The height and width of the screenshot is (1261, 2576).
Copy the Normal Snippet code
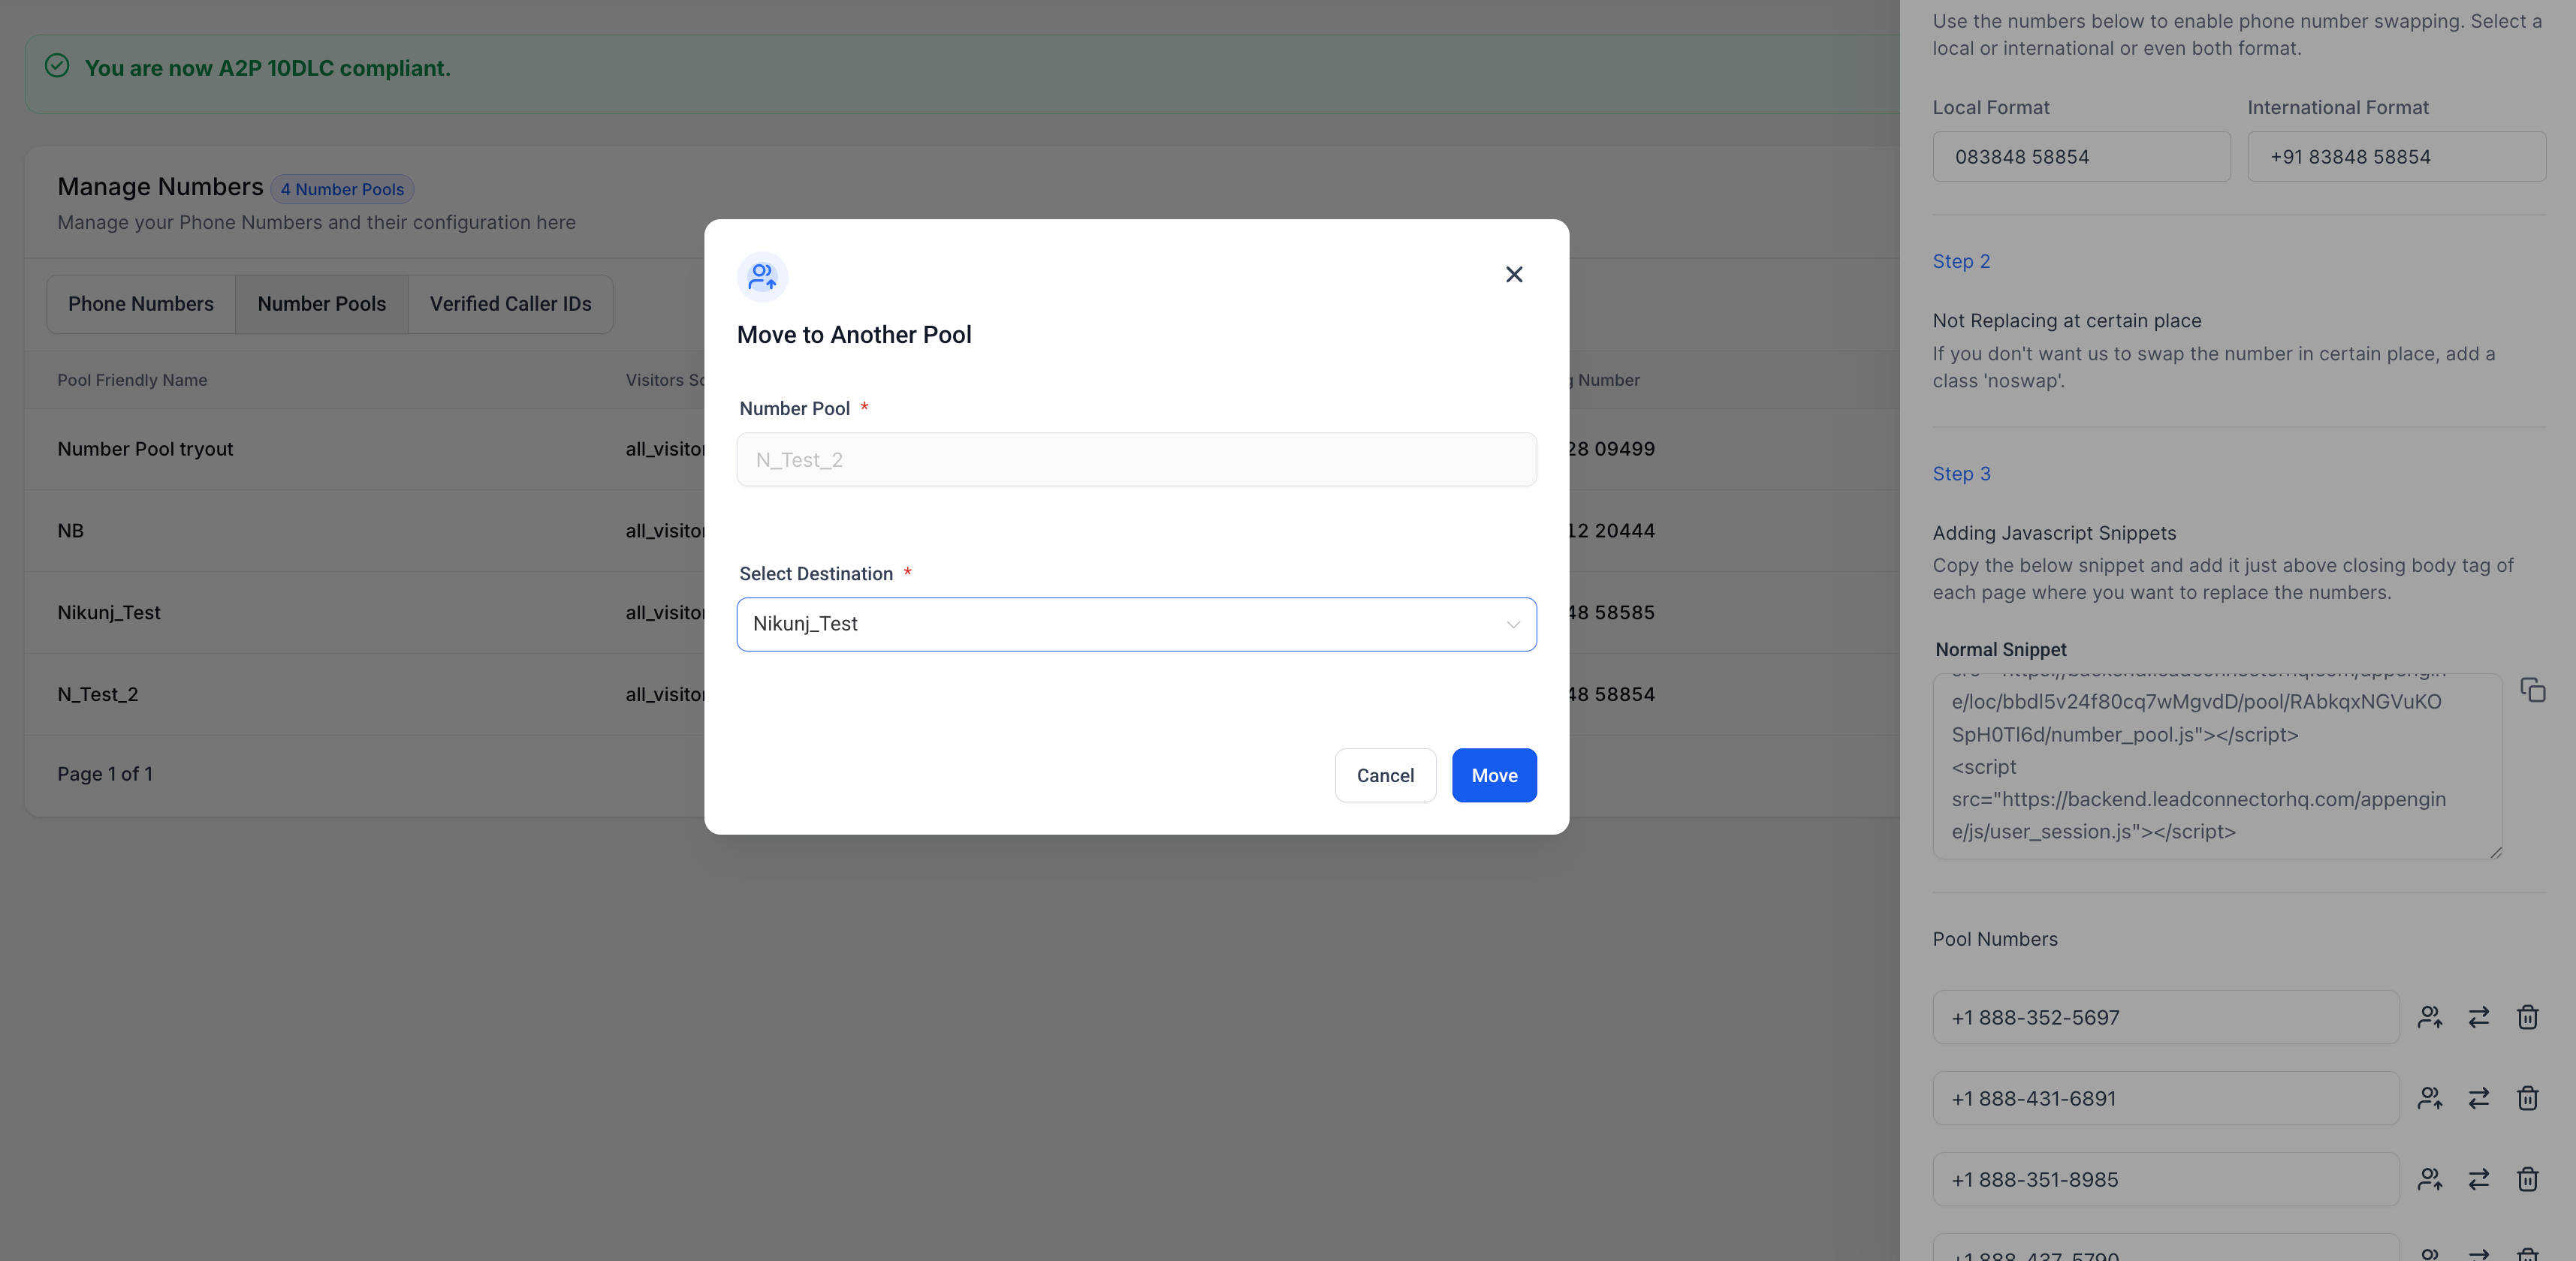(2532, 691)
